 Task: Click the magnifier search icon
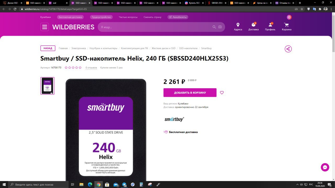click(x=214, y=27)
